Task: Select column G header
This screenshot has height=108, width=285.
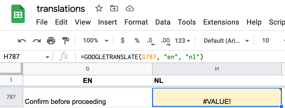Action: tap(88, 68)
